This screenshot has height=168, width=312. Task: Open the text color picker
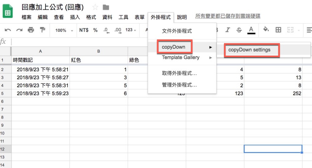coord(251,30)
